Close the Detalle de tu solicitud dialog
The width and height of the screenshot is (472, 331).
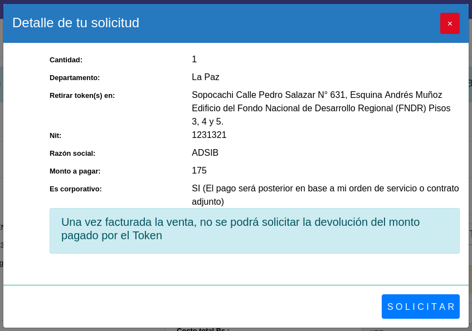(450, 23)
